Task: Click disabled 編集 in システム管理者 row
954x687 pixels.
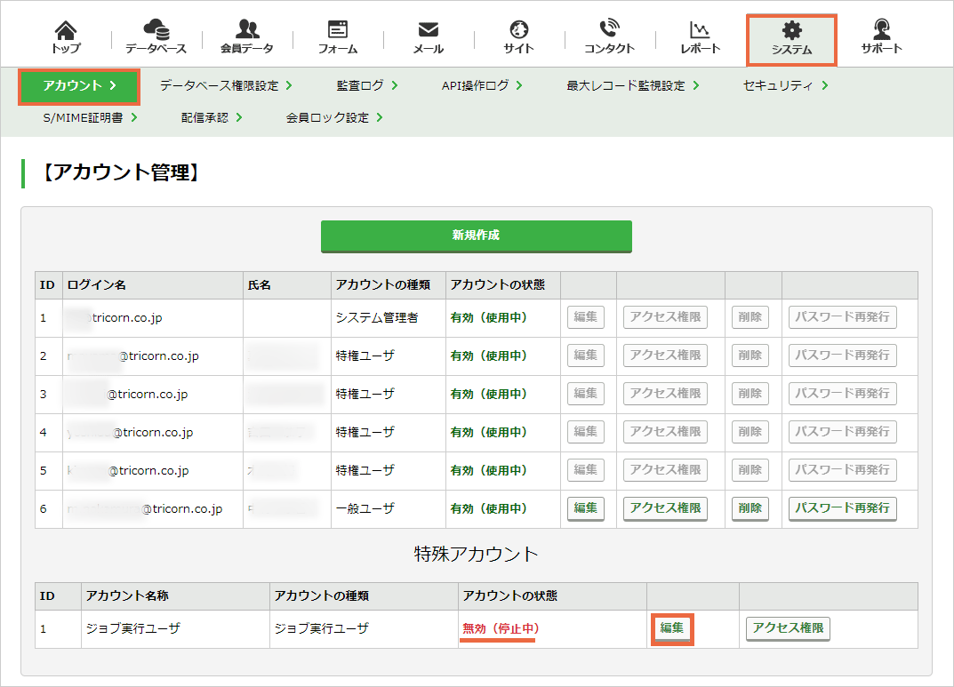Action: pos(585,317)
